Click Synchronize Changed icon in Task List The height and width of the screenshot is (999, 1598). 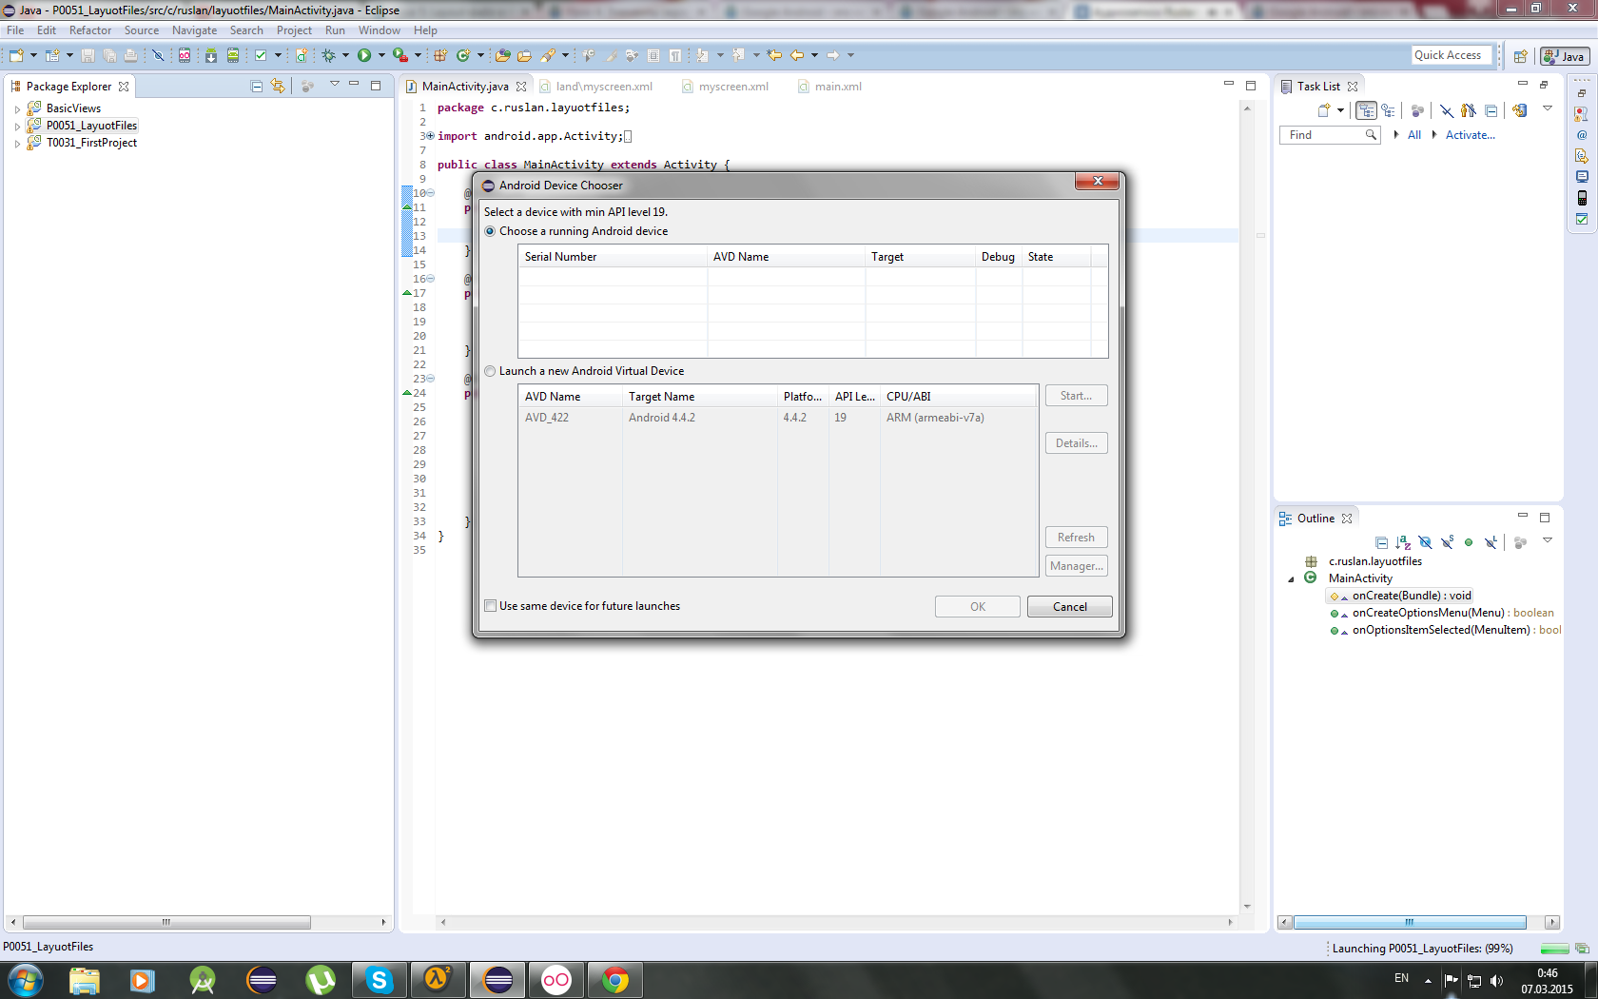(1520, 110)
